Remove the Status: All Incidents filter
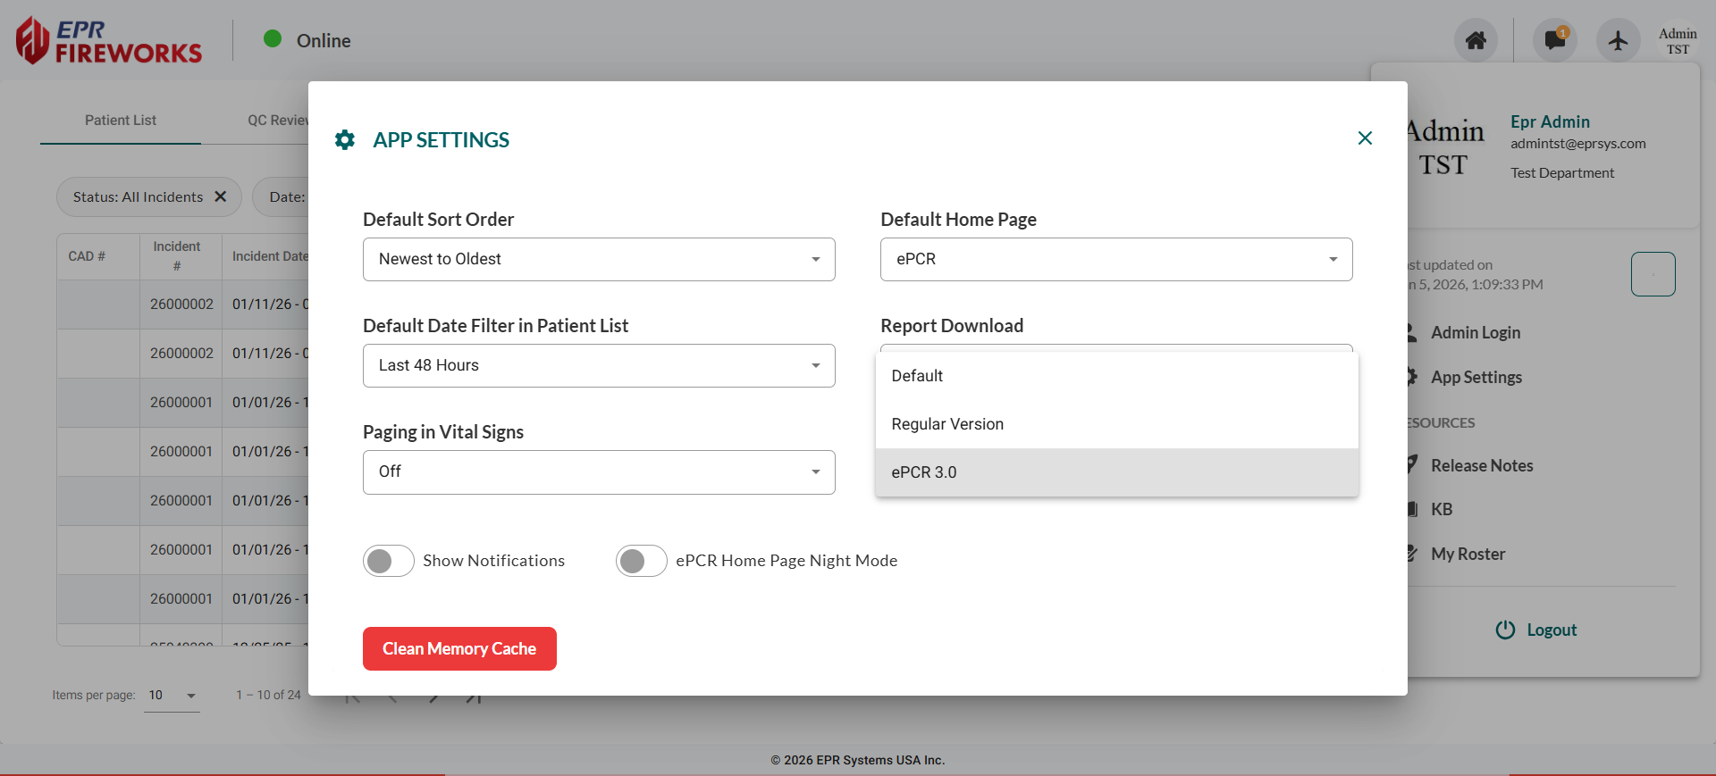The height and width of the screenshot is (776, 1716). (x=221, y=196)
